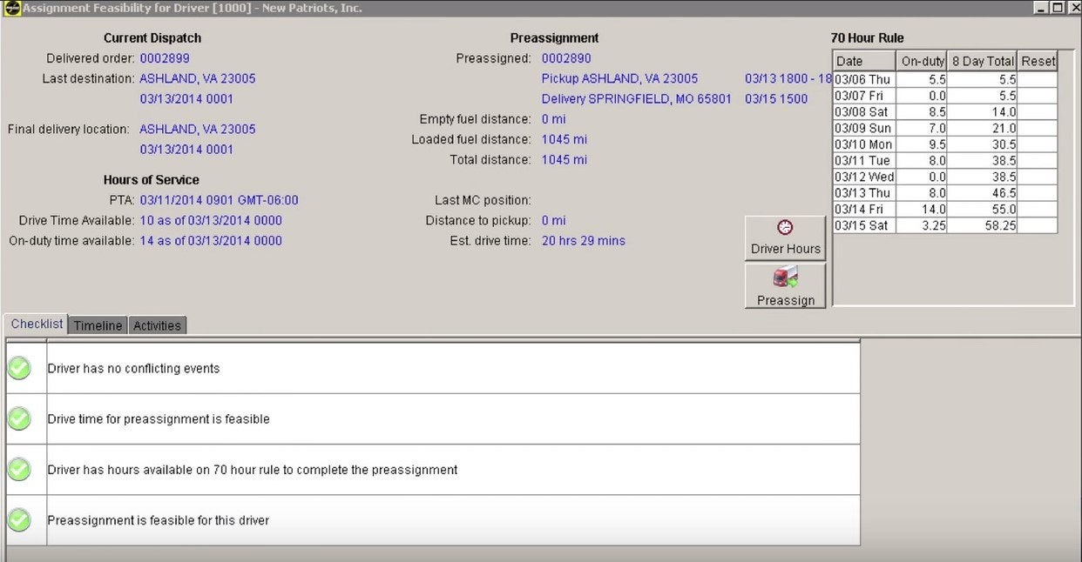Click the application icon in title bar
1082x562 pixels.
(x=11, y=8)
